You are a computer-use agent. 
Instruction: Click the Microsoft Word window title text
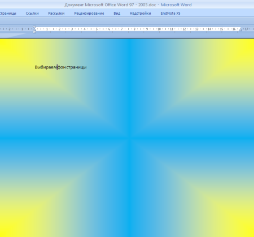click(x=128, y=5)
